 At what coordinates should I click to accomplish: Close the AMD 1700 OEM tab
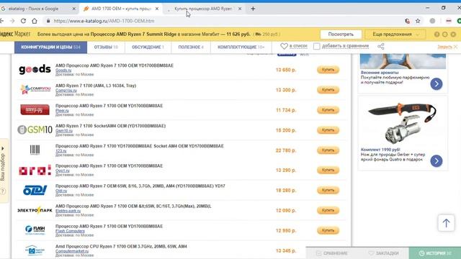pyautogui.click(x=157, y=9)
